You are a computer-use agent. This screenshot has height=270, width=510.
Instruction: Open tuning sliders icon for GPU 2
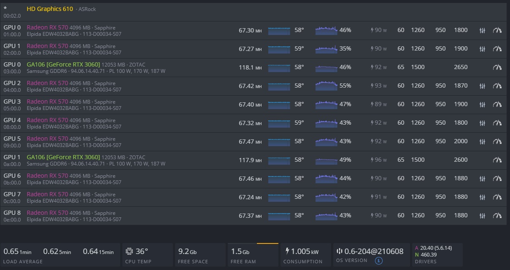pos(482,86)
